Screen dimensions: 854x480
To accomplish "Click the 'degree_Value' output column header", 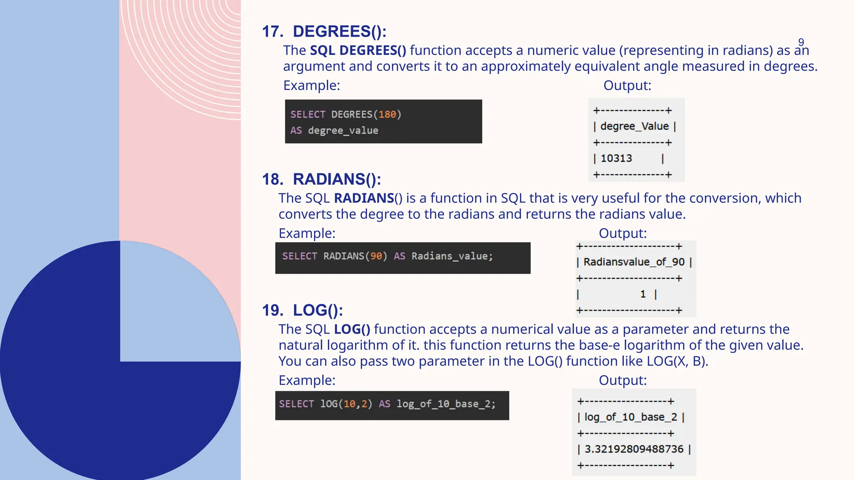I will tap(634, 126).
